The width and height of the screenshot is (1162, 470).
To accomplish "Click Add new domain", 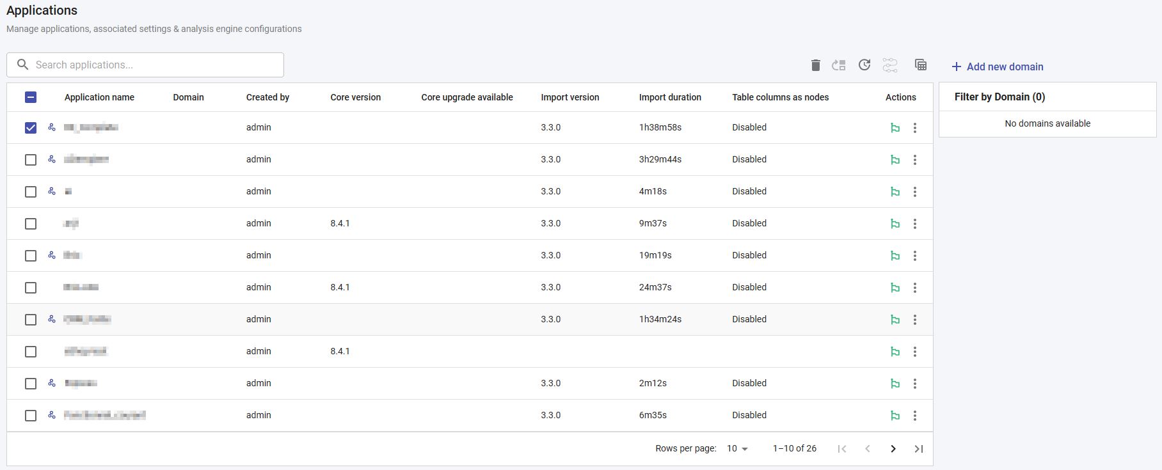I will tap(998, 67).
